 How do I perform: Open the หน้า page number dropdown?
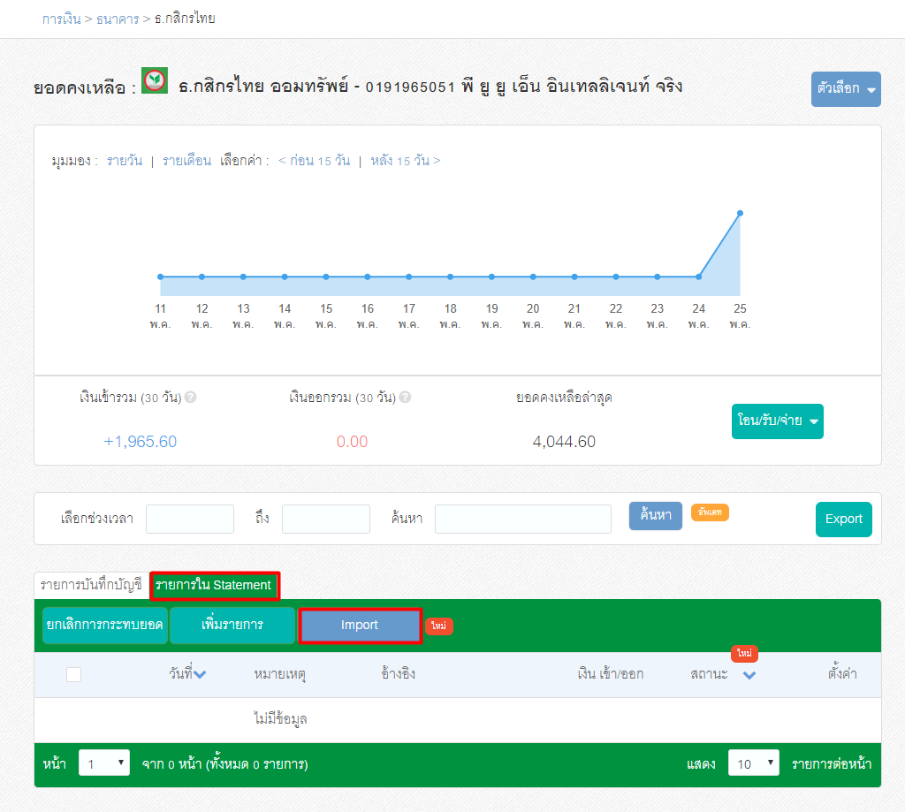(x=104, y=764)
